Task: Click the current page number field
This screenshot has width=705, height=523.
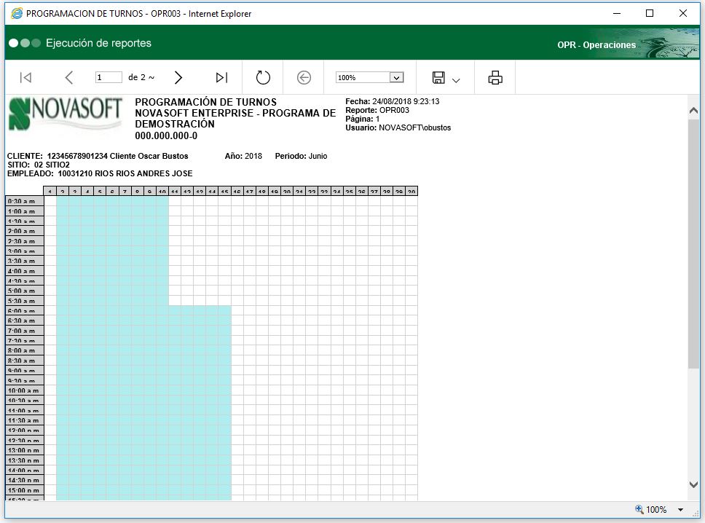Action: coord(109,77)
